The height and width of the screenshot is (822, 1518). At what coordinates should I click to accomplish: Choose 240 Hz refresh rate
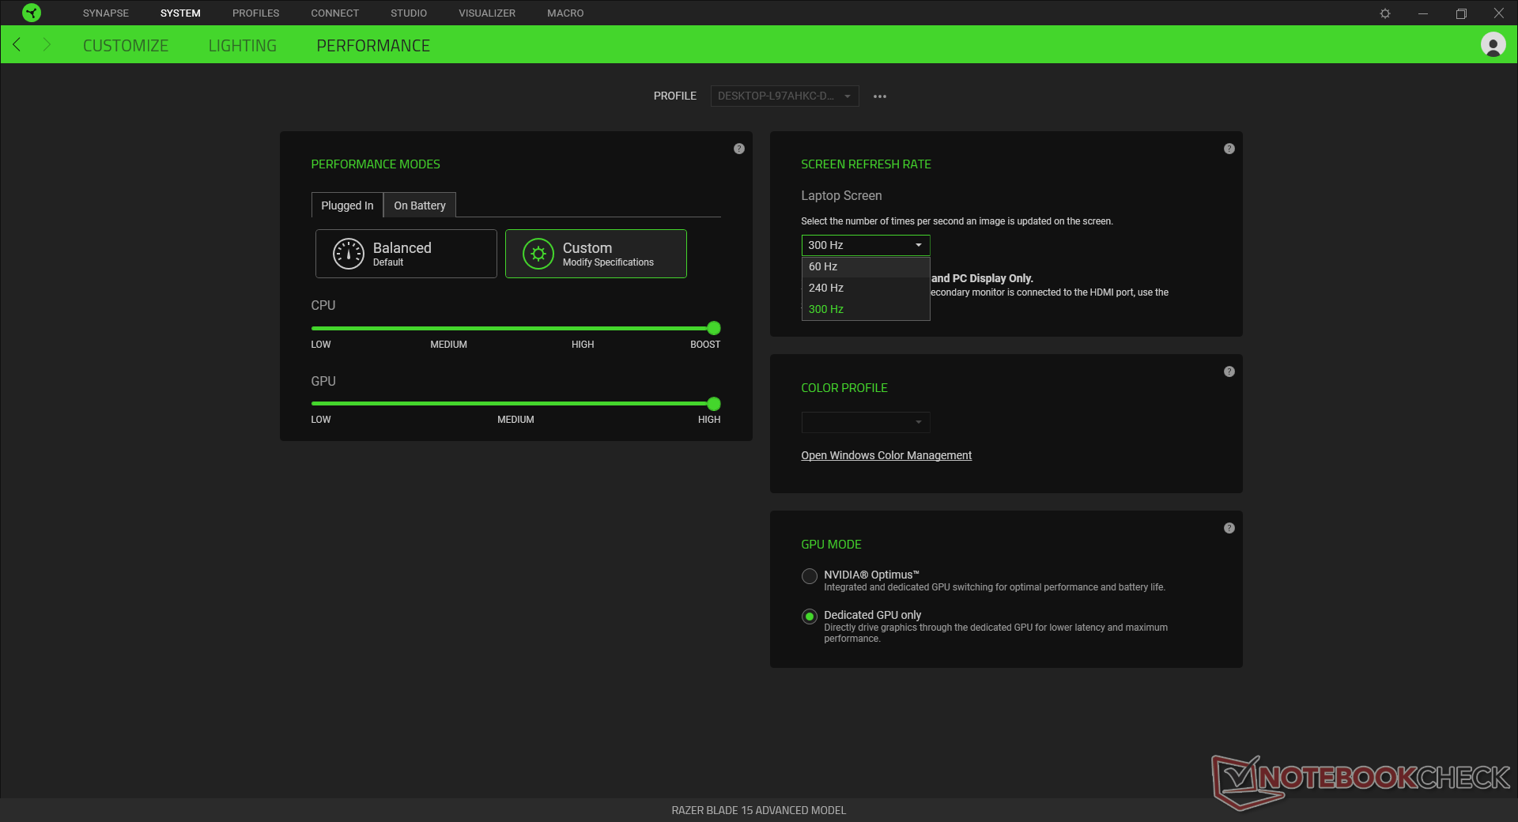click(865, 288)
